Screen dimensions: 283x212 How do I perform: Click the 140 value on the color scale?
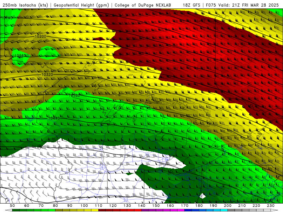tap(141, 206)
